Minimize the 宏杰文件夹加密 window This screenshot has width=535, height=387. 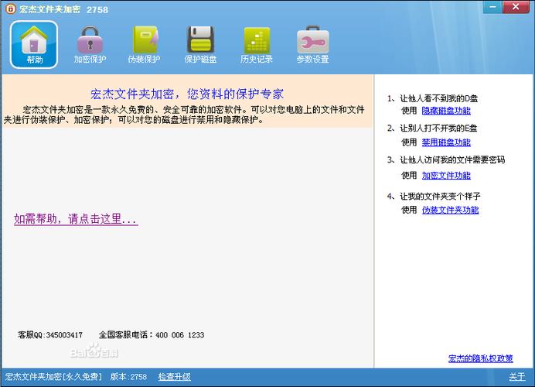tap(492, 7)
